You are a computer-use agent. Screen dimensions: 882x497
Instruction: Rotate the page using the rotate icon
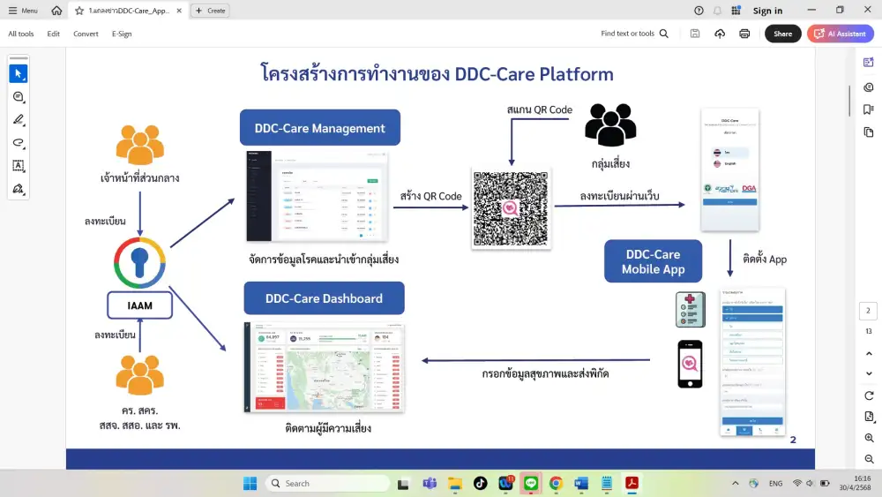[x=869, y=395]
